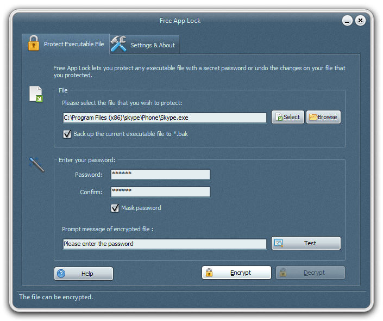Click the 'Confirm:' label
The image size is (383, 321).
91,192
